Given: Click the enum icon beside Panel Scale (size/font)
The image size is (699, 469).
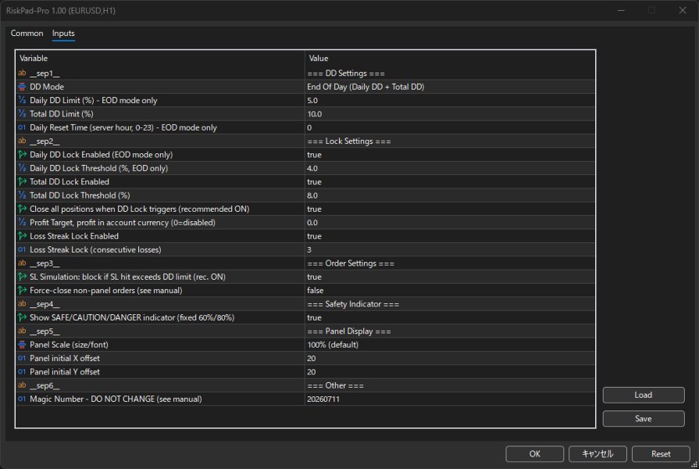Looking at the screenshot, I should 22,345.
